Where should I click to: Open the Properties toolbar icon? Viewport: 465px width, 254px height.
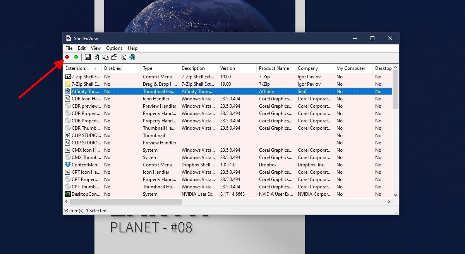click(x=114, y=58)
